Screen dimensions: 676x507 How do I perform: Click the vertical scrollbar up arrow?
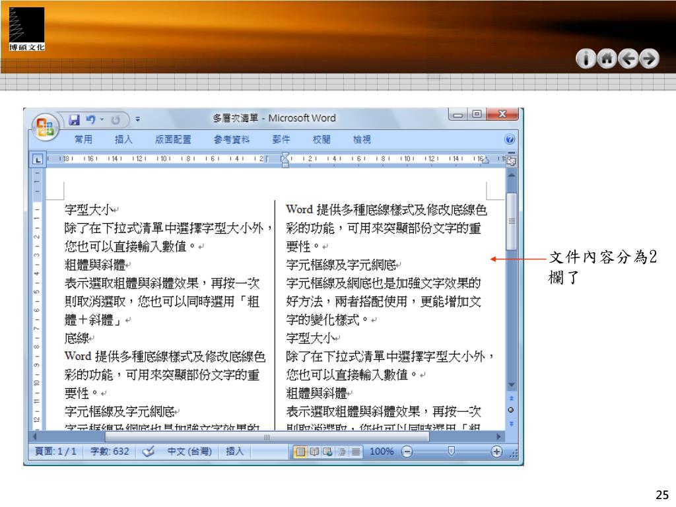tap(512, 176)
